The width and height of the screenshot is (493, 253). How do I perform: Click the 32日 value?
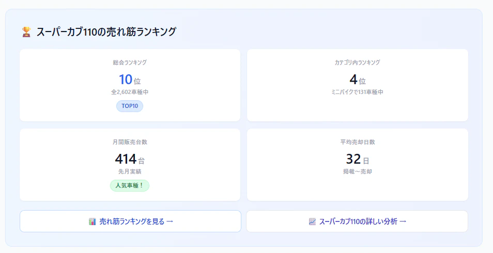358,159
